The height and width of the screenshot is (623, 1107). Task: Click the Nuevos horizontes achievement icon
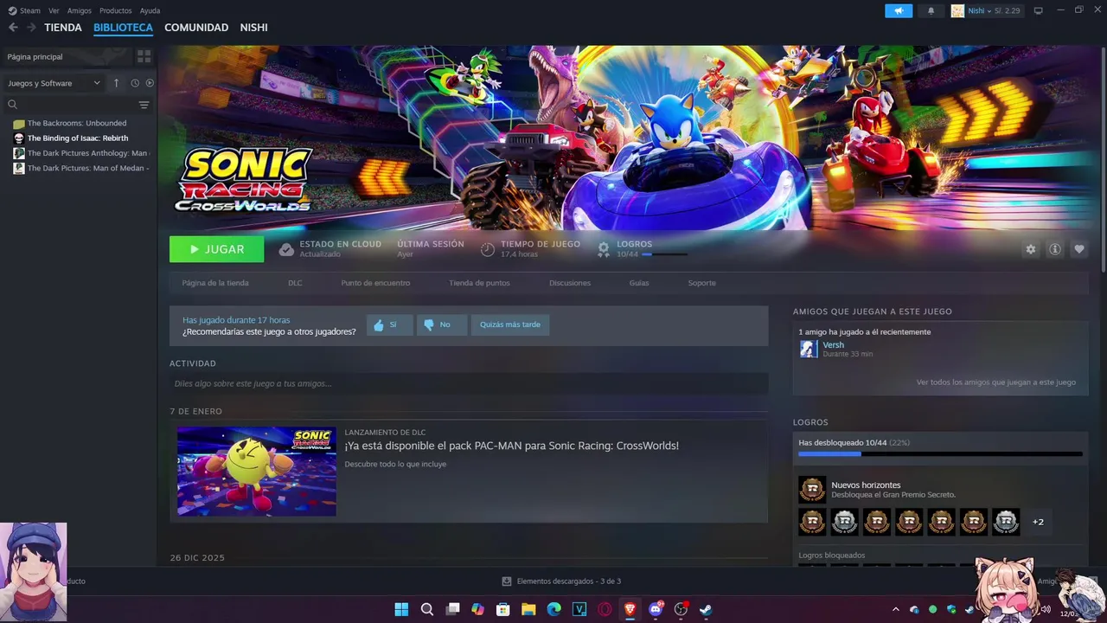812,490
